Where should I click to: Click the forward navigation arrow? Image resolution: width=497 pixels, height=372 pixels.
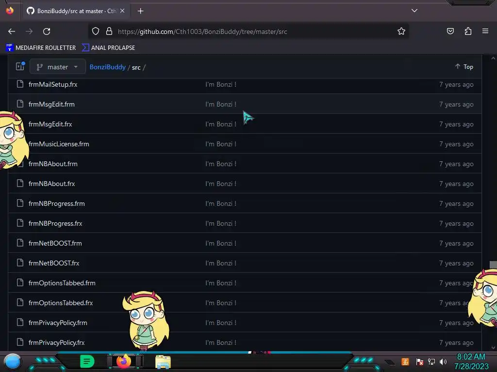coord(29,31)
